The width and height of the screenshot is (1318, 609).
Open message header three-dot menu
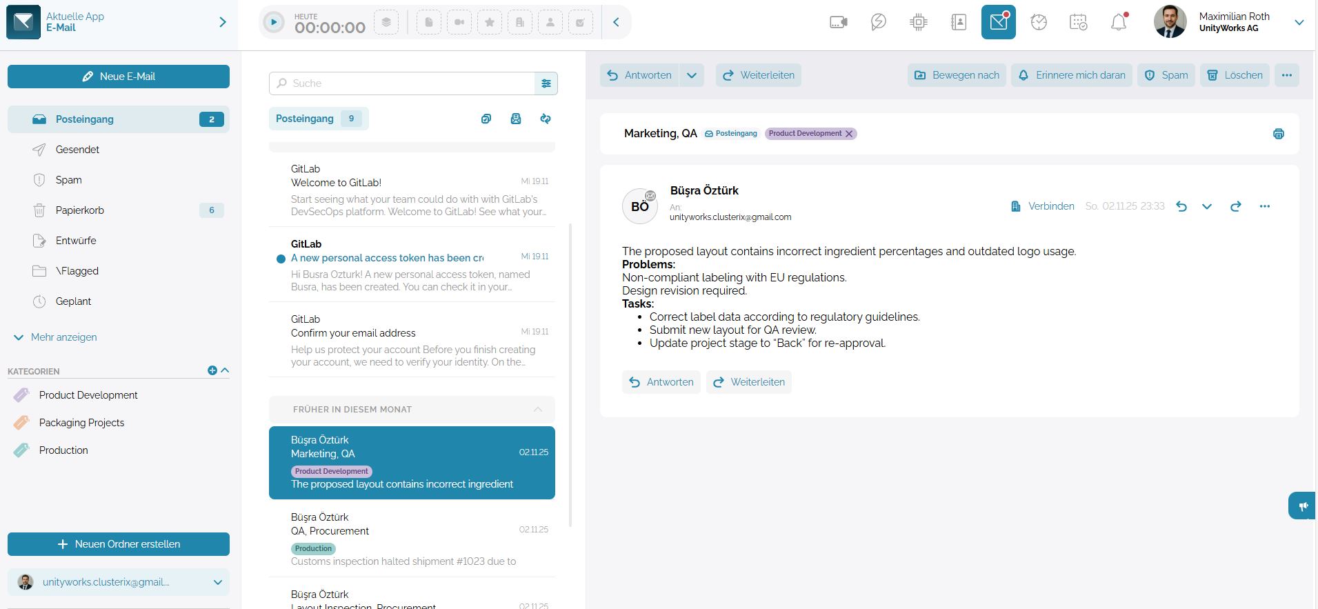(x=1264, y=206)
